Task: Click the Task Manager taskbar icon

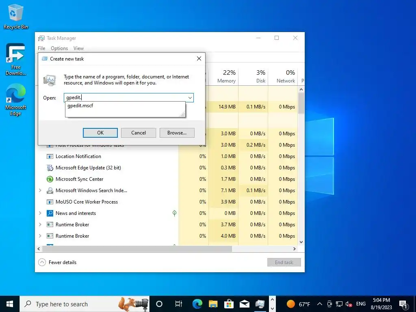Action: click(260, 304)
